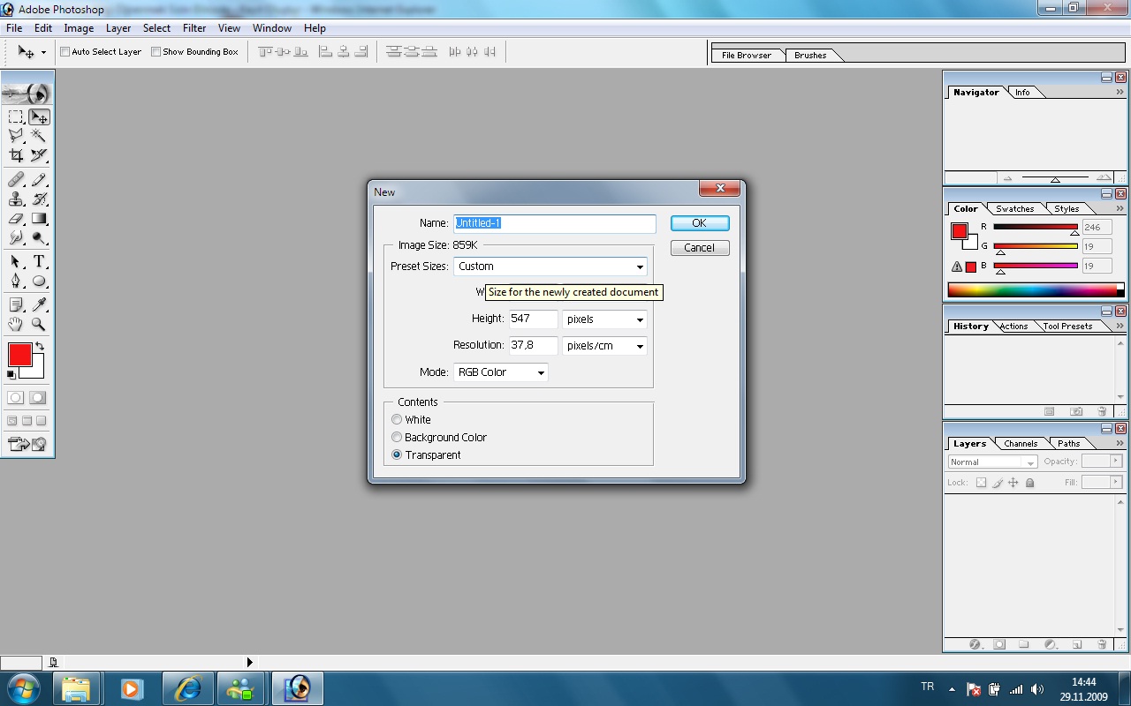Cancel the New document dialog

[700, 248]
